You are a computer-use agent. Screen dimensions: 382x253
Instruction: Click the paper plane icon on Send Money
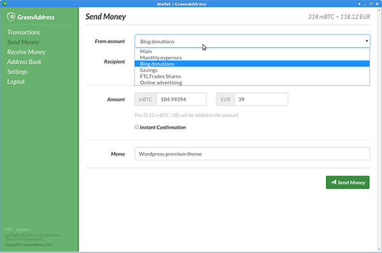point(334,182)
